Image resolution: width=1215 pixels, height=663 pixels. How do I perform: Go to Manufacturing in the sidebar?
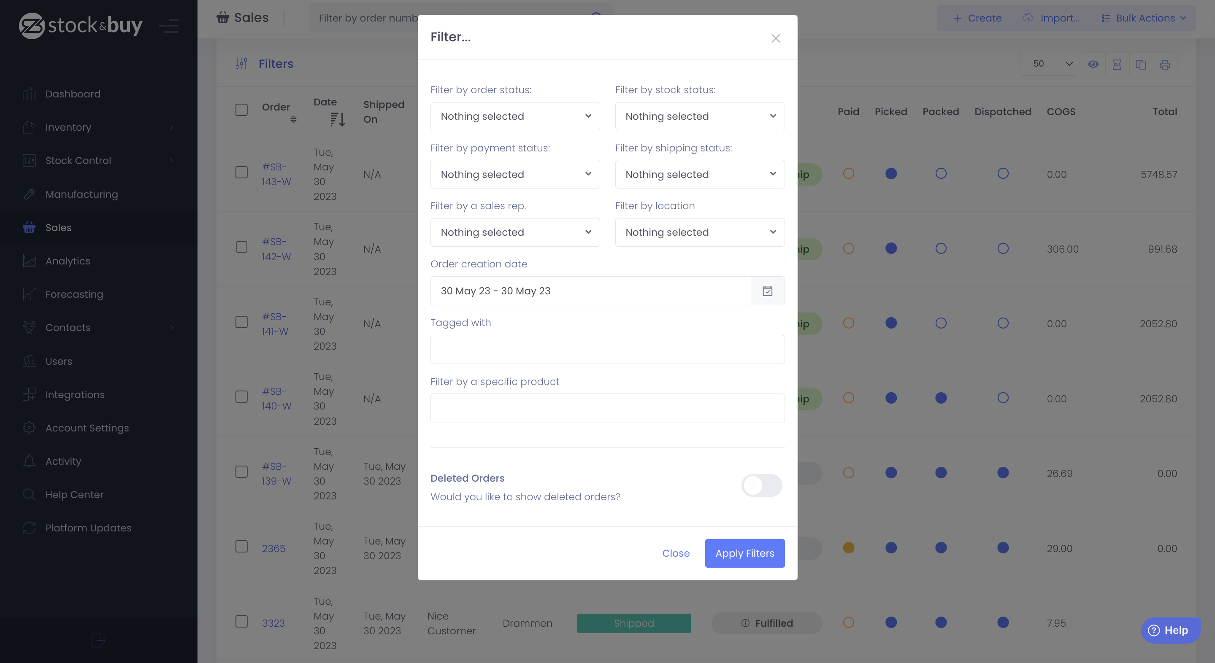[x=81, y=194]
